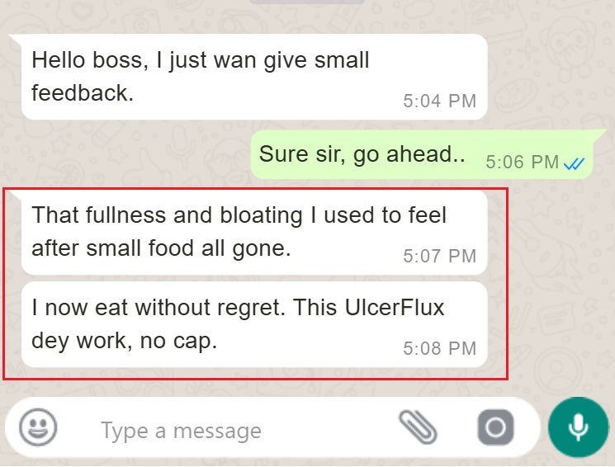This screenshot has width=615, height=467.
Task: Click the 5:06 PM timestamp
Action: point(522,162)
